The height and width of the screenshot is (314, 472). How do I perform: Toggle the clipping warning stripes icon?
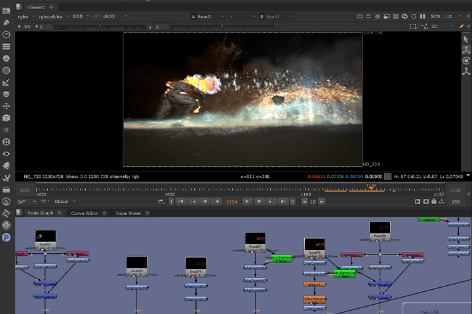[x=377, y=16]
